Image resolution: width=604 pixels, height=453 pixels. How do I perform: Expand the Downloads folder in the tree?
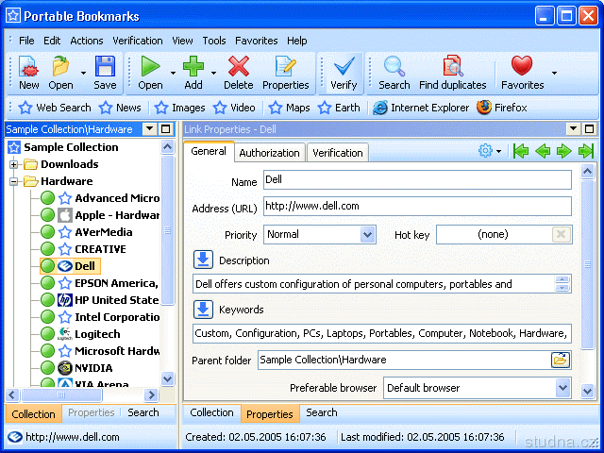15,164
